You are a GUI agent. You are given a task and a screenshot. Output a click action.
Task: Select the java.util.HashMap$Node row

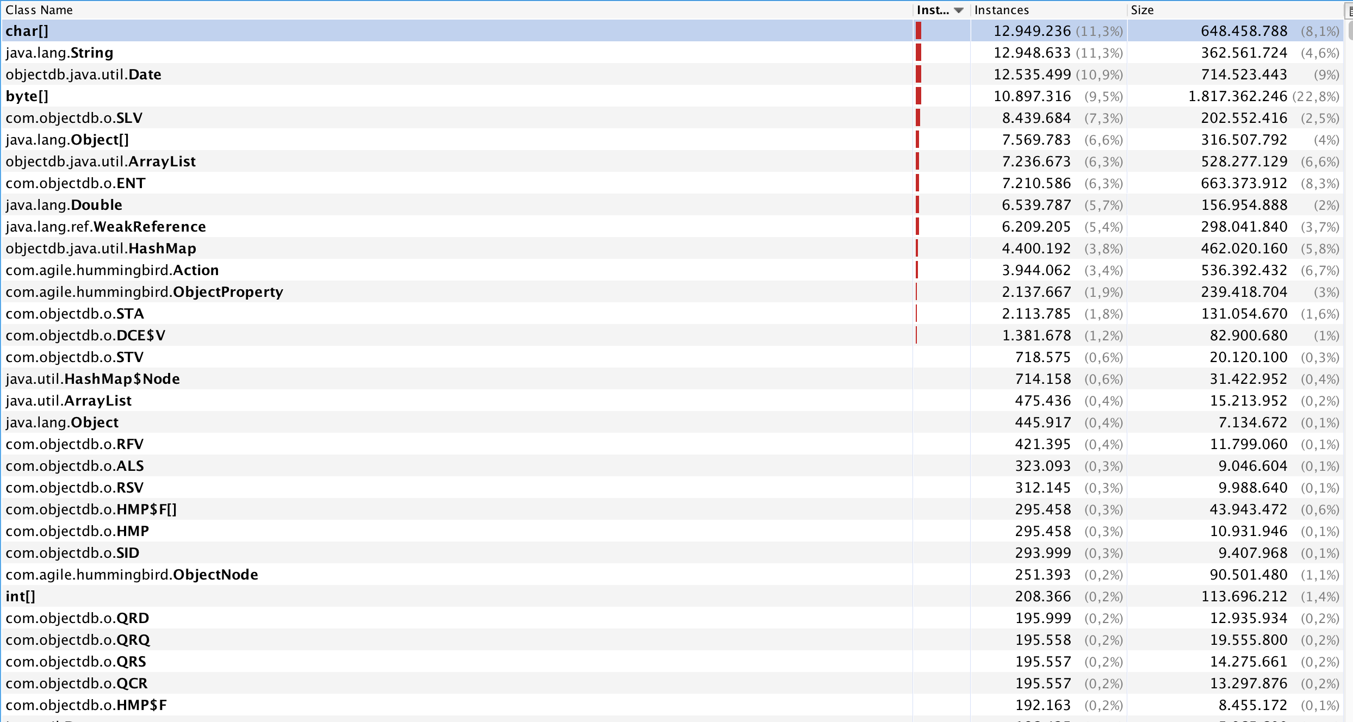click(x=672, y=379)
